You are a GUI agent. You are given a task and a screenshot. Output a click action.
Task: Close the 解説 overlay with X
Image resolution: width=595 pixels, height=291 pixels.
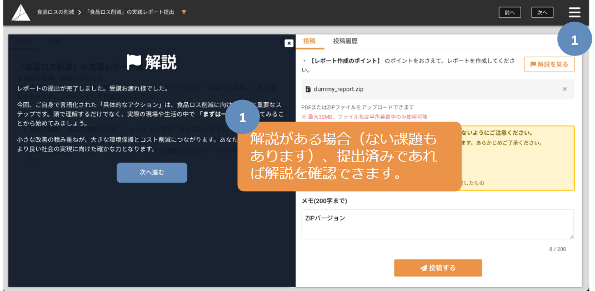(289, 43)
